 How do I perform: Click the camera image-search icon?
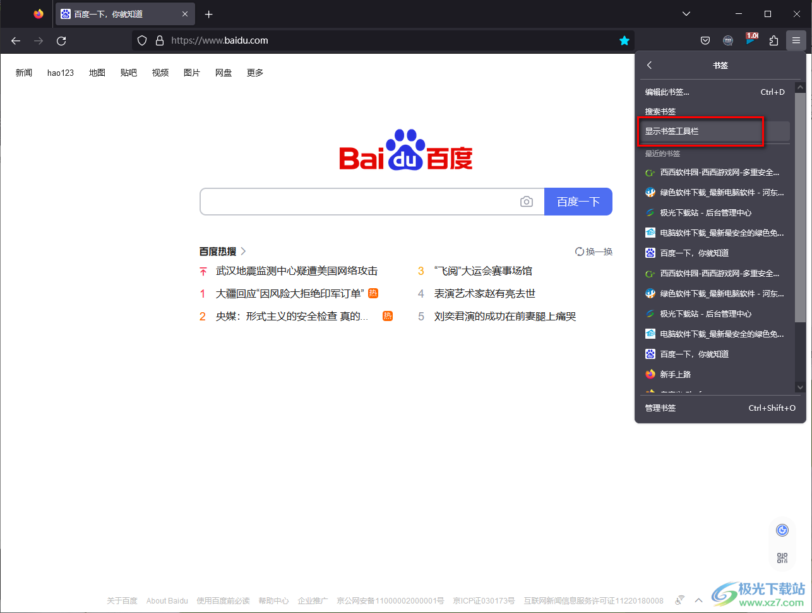527,202
